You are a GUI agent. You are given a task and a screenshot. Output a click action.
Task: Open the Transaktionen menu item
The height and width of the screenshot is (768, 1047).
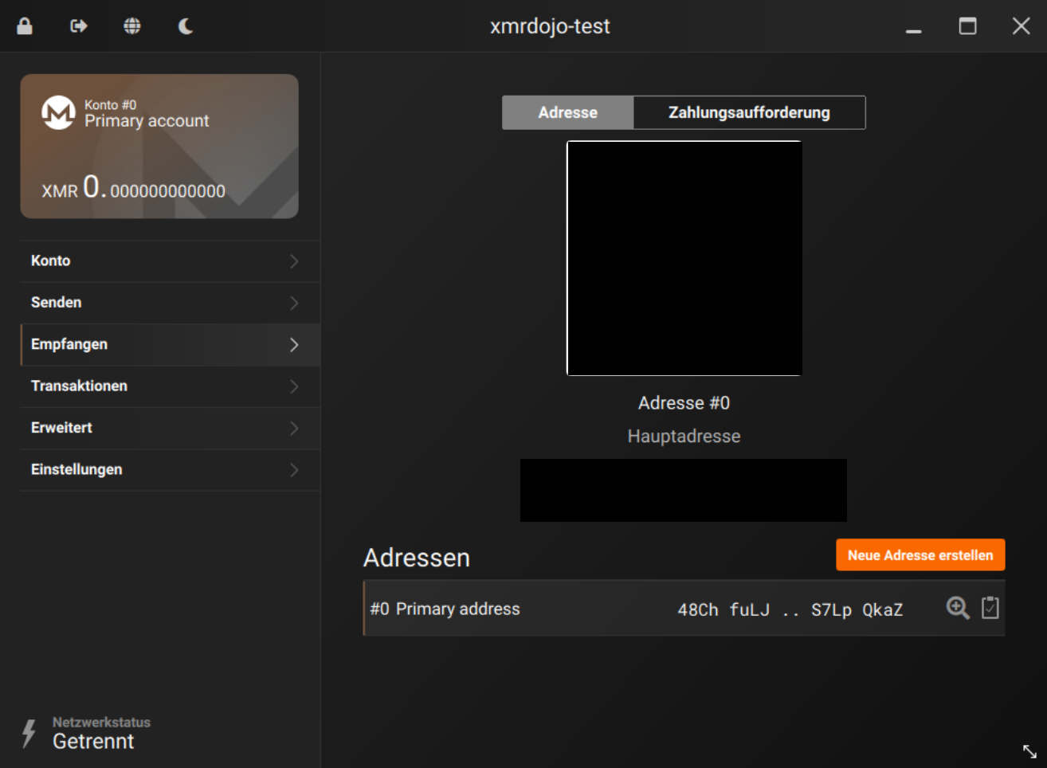tap(171, 386)
